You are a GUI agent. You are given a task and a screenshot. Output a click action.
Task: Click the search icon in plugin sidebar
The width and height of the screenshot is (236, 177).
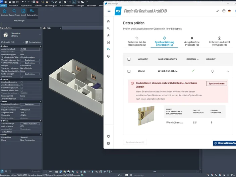pos(108,28)
